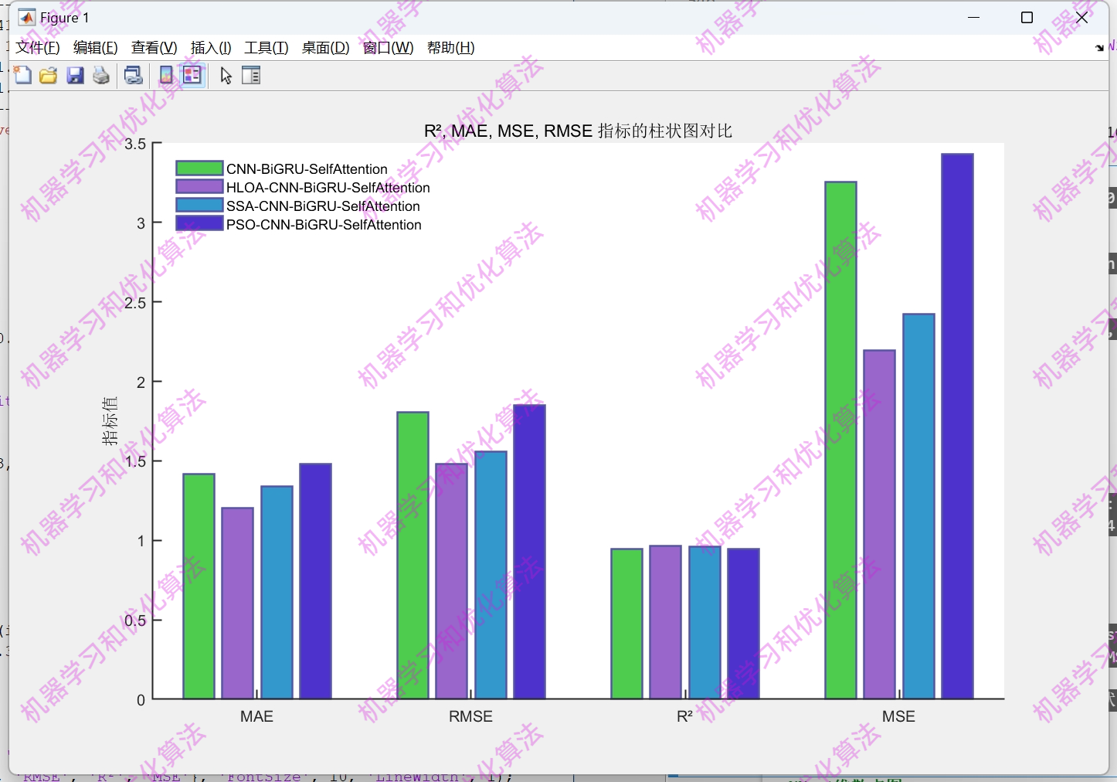The image size is (1117, 782).
Task: Open the 插入(I) menu
Action: pos(210,47)
